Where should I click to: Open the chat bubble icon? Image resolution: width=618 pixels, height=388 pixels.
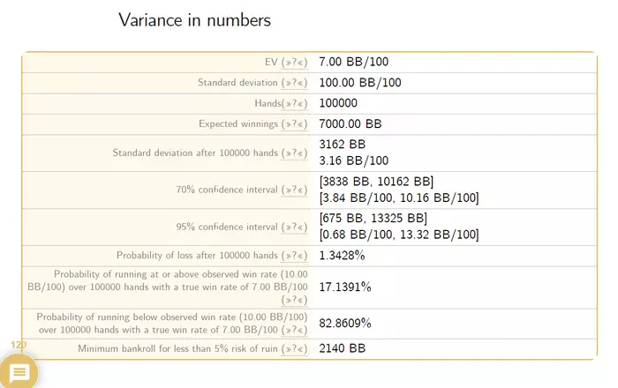(x=19, y=372)
